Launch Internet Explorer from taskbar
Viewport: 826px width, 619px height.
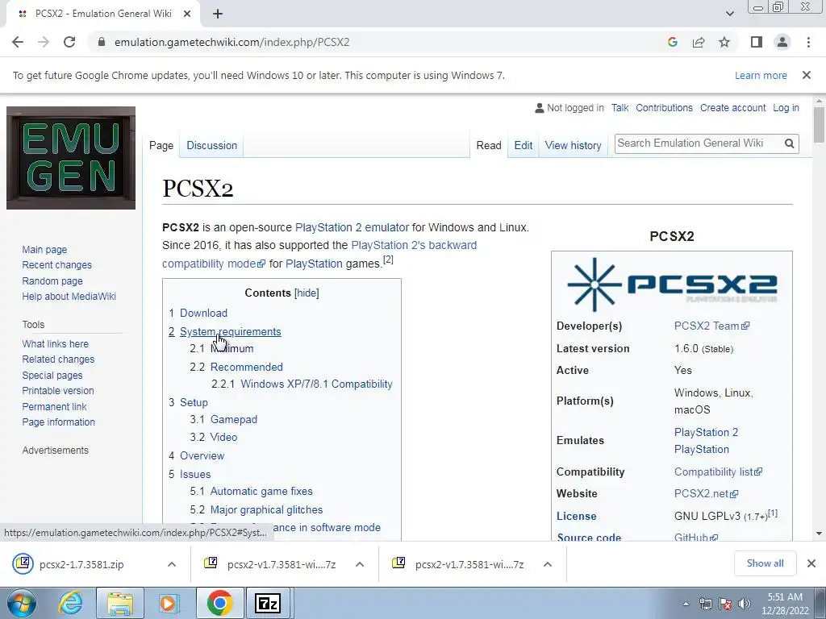pos(71,603)
